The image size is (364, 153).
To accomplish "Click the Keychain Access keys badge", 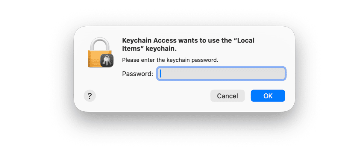I will [x=106, y=61].
